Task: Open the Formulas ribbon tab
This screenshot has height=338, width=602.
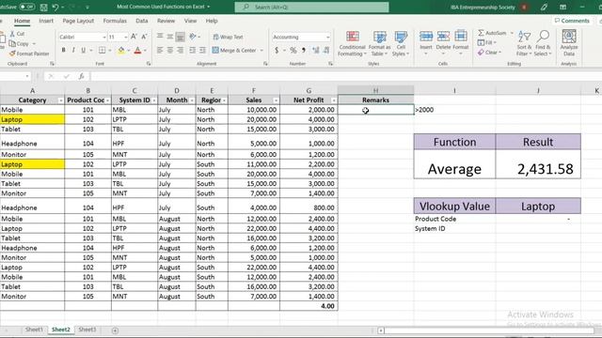Action: click(x=115, y=21)
